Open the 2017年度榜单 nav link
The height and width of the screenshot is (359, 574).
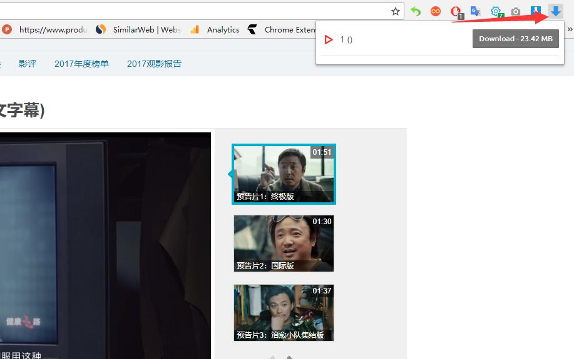81,64
